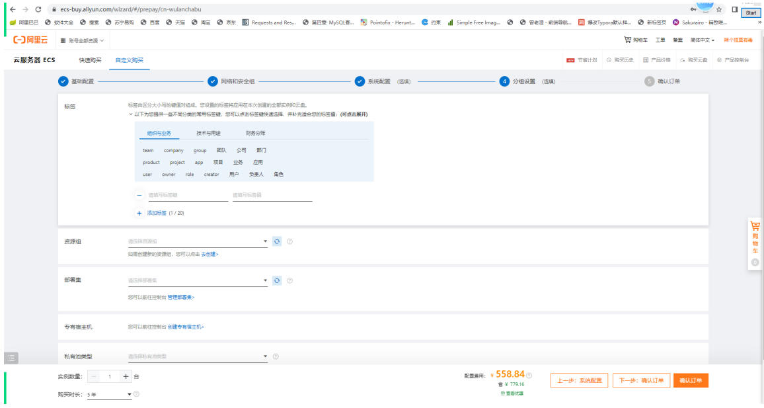Click the tag key input field
Viewport: 764px width, 408px height.
pos(188,195)
